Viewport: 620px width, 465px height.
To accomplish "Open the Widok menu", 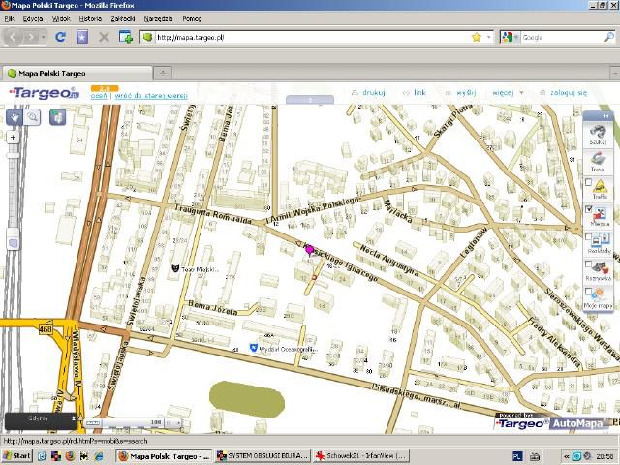I will pos(61,18).
